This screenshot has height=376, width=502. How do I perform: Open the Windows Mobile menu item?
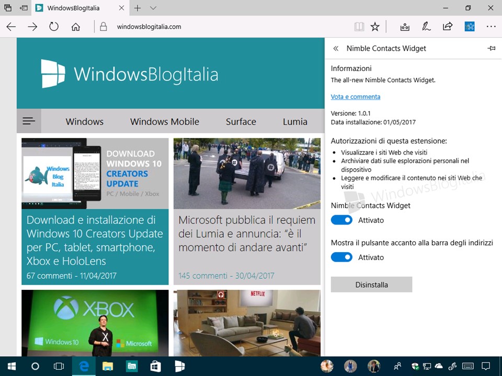tap(165, 122)
